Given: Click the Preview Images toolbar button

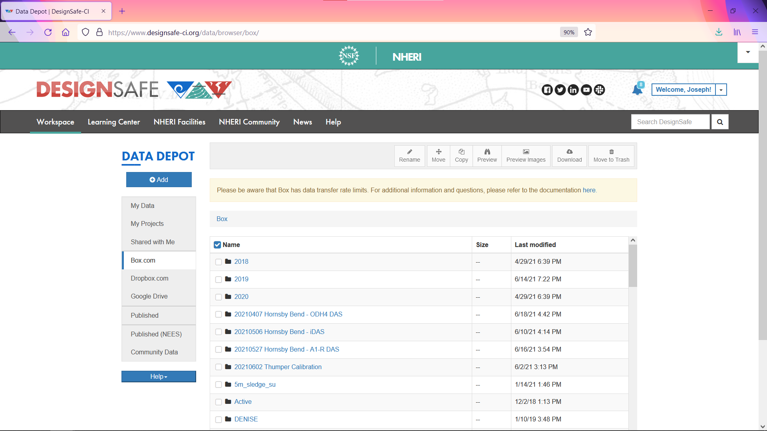Looking at the screenshot, I should (x=526, y=156).
